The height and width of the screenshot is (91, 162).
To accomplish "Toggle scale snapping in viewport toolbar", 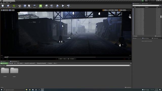I will [x=119, y=10].
